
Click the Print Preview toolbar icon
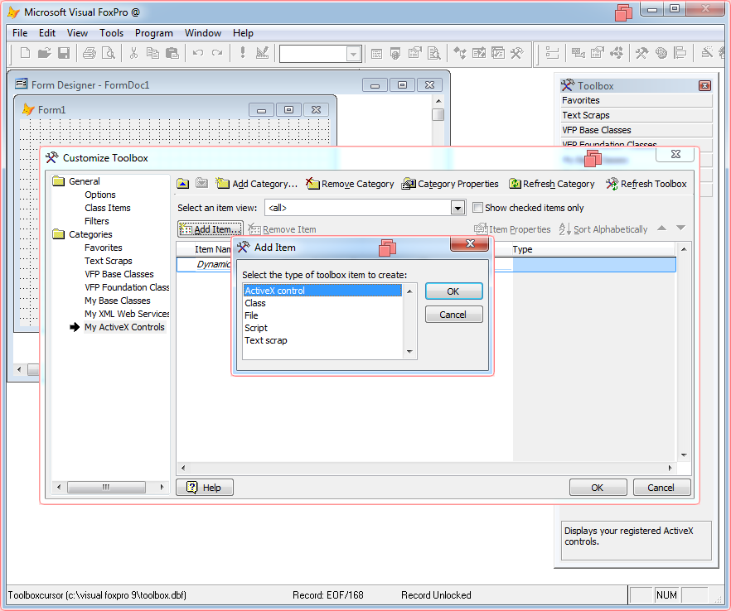tap(108, 53)
